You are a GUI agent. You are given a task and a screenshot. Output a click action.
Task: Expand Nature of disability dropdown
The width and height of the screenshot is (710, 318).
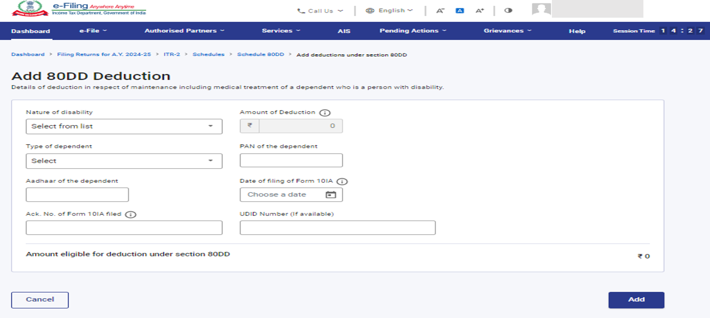(x=124, y=126)
